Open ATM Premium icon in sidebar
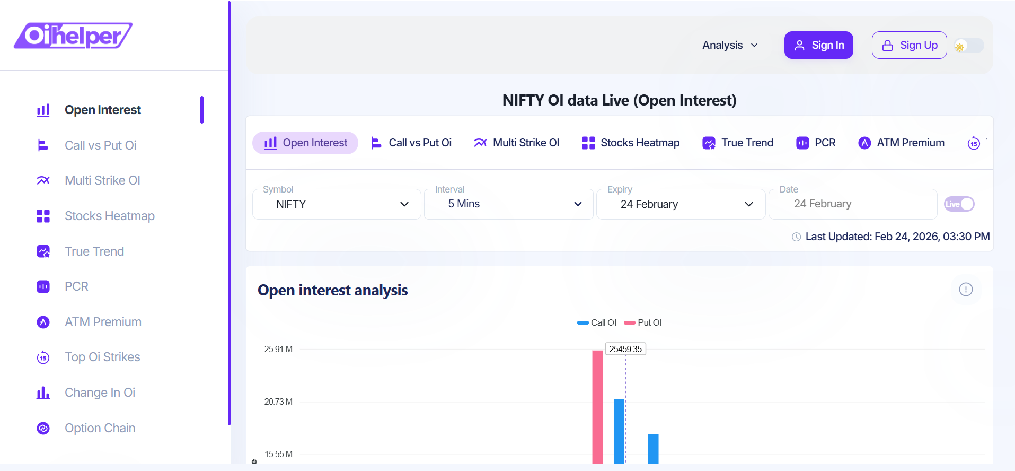 click(43, 322)
